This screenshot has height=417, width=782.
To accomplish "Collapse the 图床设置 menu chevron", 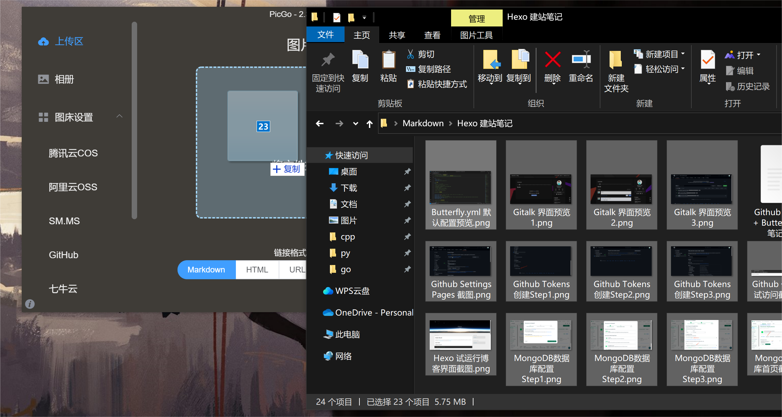I will (x=119, y=116).
